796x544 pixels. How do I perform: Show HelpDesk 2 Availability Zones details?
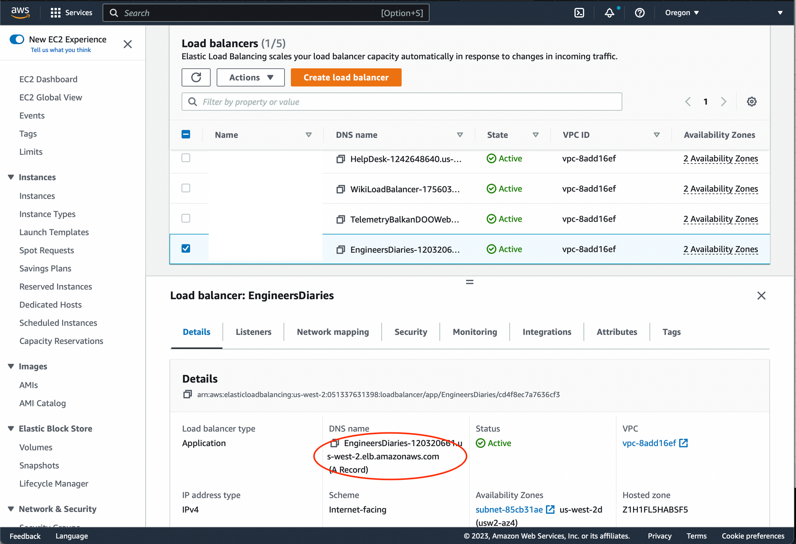pyautogui.click(x=720, y=159)
